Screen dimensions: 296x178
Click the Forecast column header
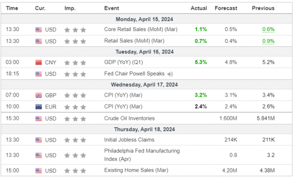[226, 8]
